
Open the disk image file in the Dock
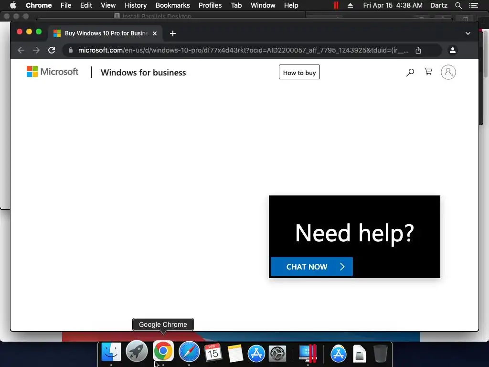pyautogui.click(x=359, y=354)
